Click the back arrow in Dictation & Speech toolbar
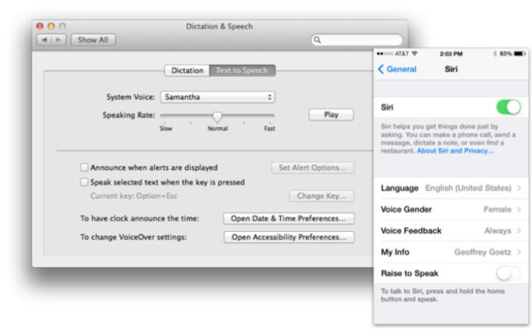This screenshot has width=532, height=329. point(44,40)
